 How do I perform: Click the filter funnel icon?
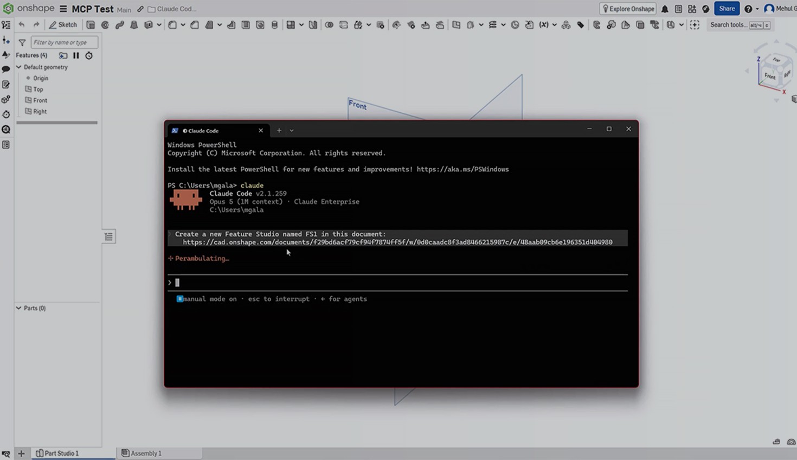pos(22,42)
